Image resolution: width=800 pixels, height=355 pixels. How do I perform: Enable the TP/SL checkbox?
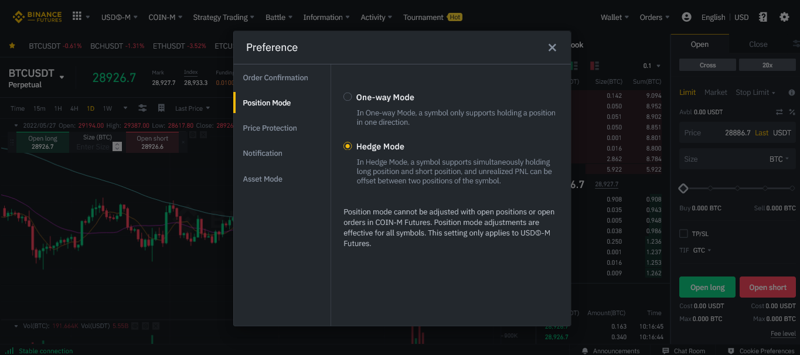click(683, 234)
